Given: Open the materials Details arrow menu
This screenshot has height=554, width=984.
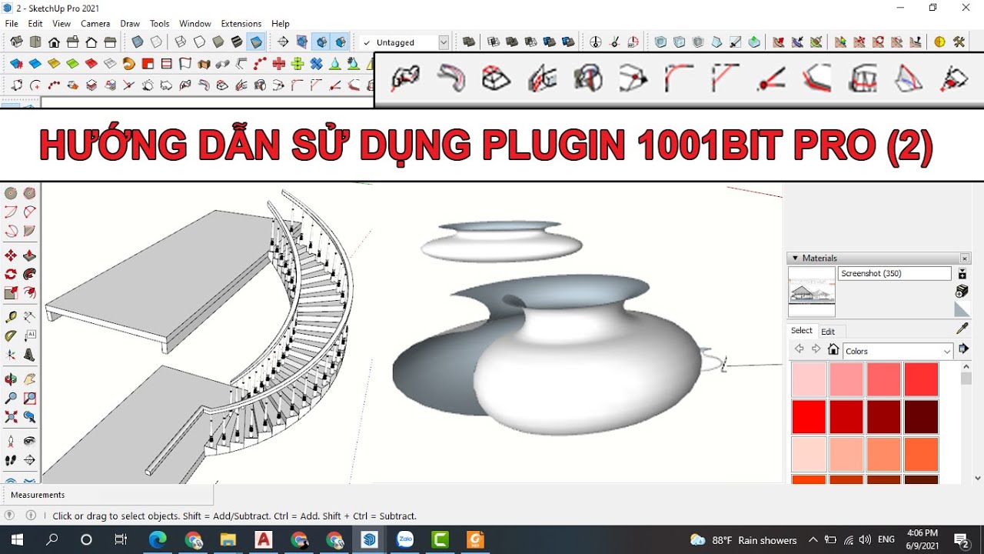Looking at the screenshot, I should pyautogui.click(x=962, y=349).
